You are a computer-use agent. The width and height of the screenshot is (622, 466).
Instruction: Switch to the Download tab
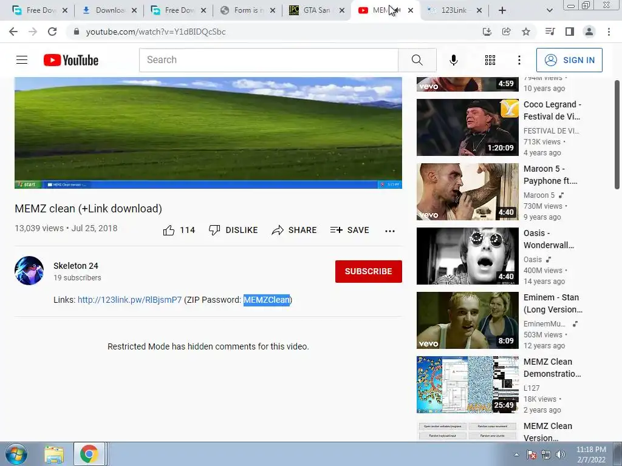pos(105,10)
